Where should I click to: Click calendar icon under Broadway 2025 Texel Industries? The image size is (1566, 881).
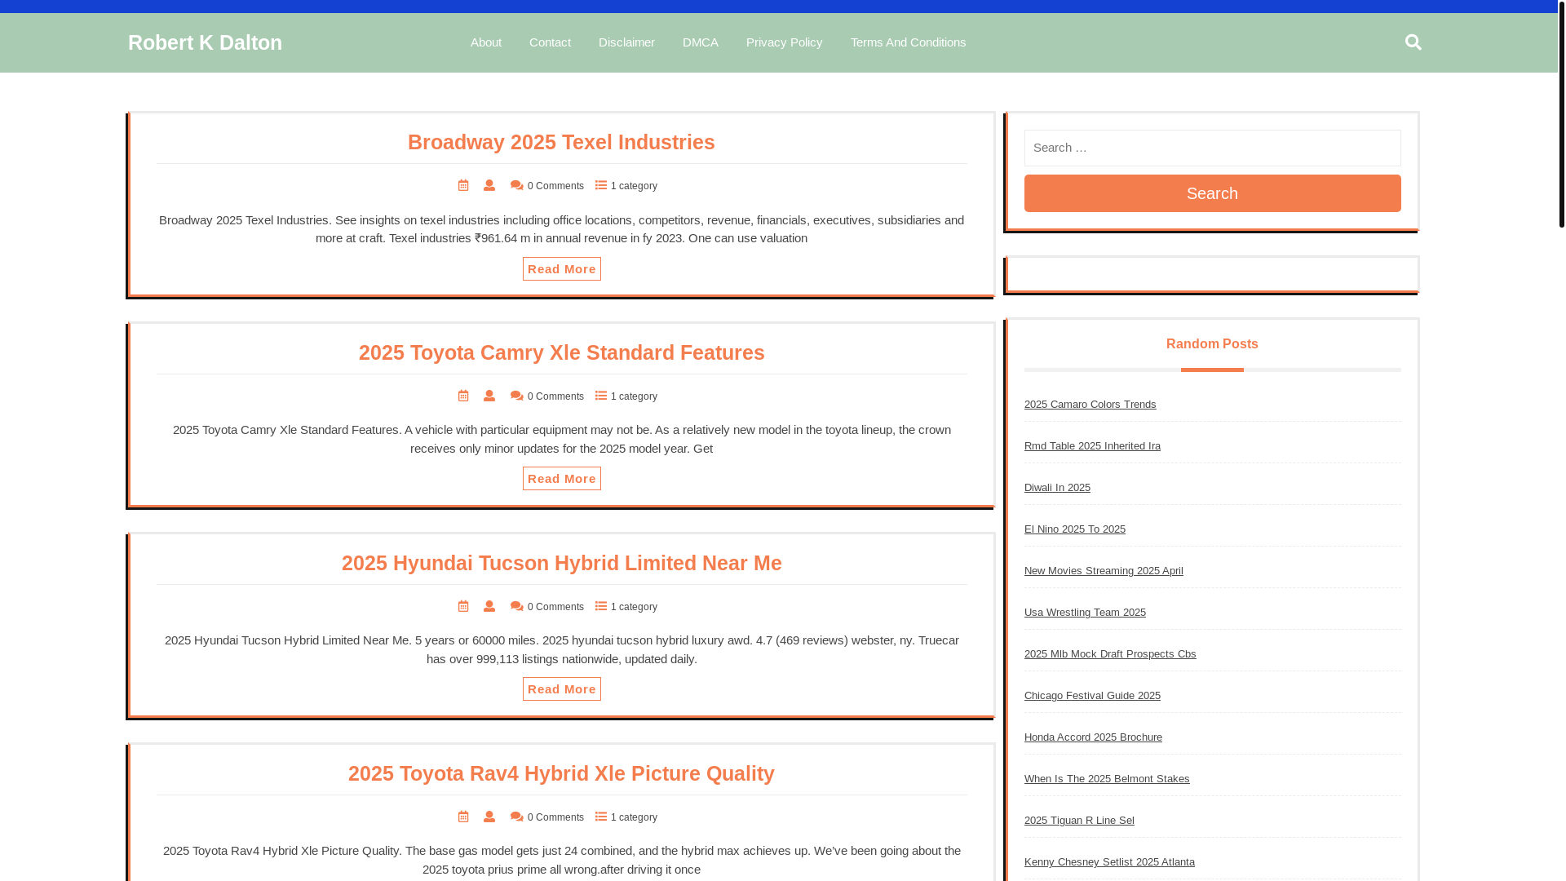click(463, 186)
